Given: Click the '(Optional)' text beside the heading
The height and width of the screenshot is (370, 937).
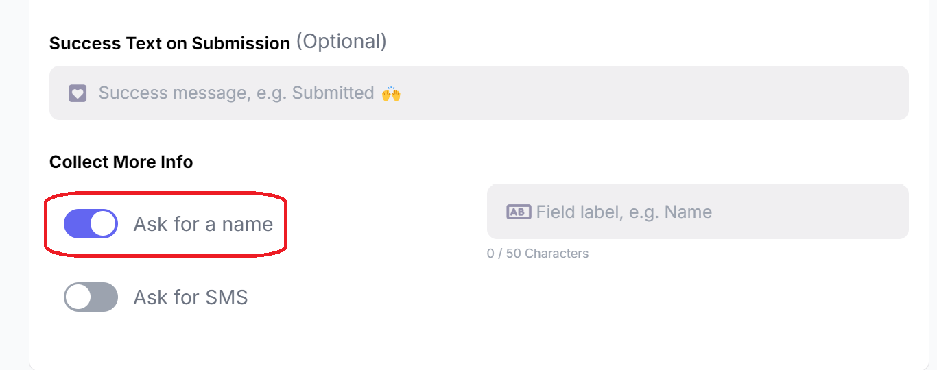Looking at the screenshot, I should pos(342,42).
